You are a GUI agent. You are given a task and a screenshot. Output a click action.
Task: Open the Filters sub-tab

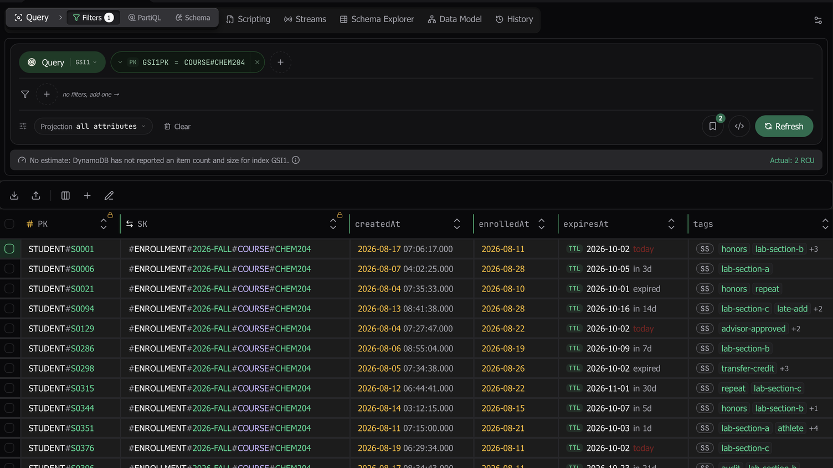click(x=93, y=18)
